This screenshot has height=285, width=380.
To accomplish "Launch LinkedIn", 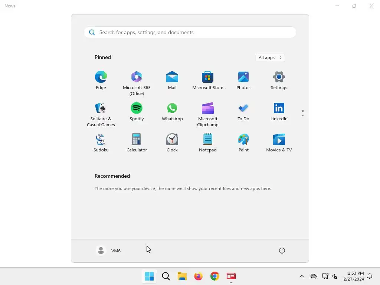I will tap(279, 112).
